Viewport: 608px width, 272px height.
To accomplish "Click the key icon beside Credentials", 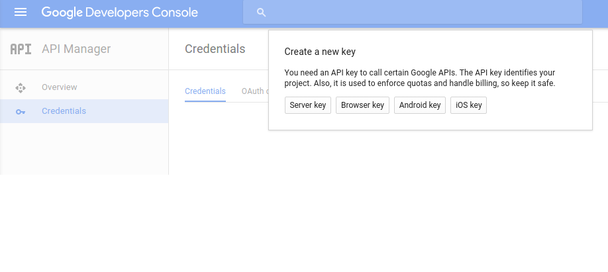I will point(21,112).
